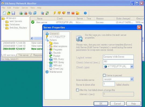Viewport: 145px width, 107px height.
Task: Click the Duplicate server toolbar icon
Action: pos(30,13)
